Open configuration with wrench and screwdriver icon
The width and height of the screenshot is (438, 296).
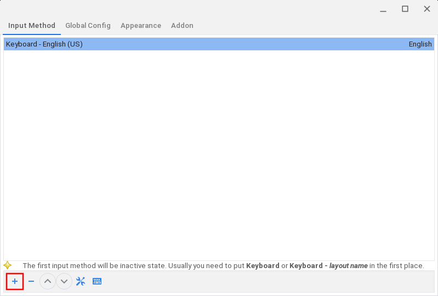81,281
